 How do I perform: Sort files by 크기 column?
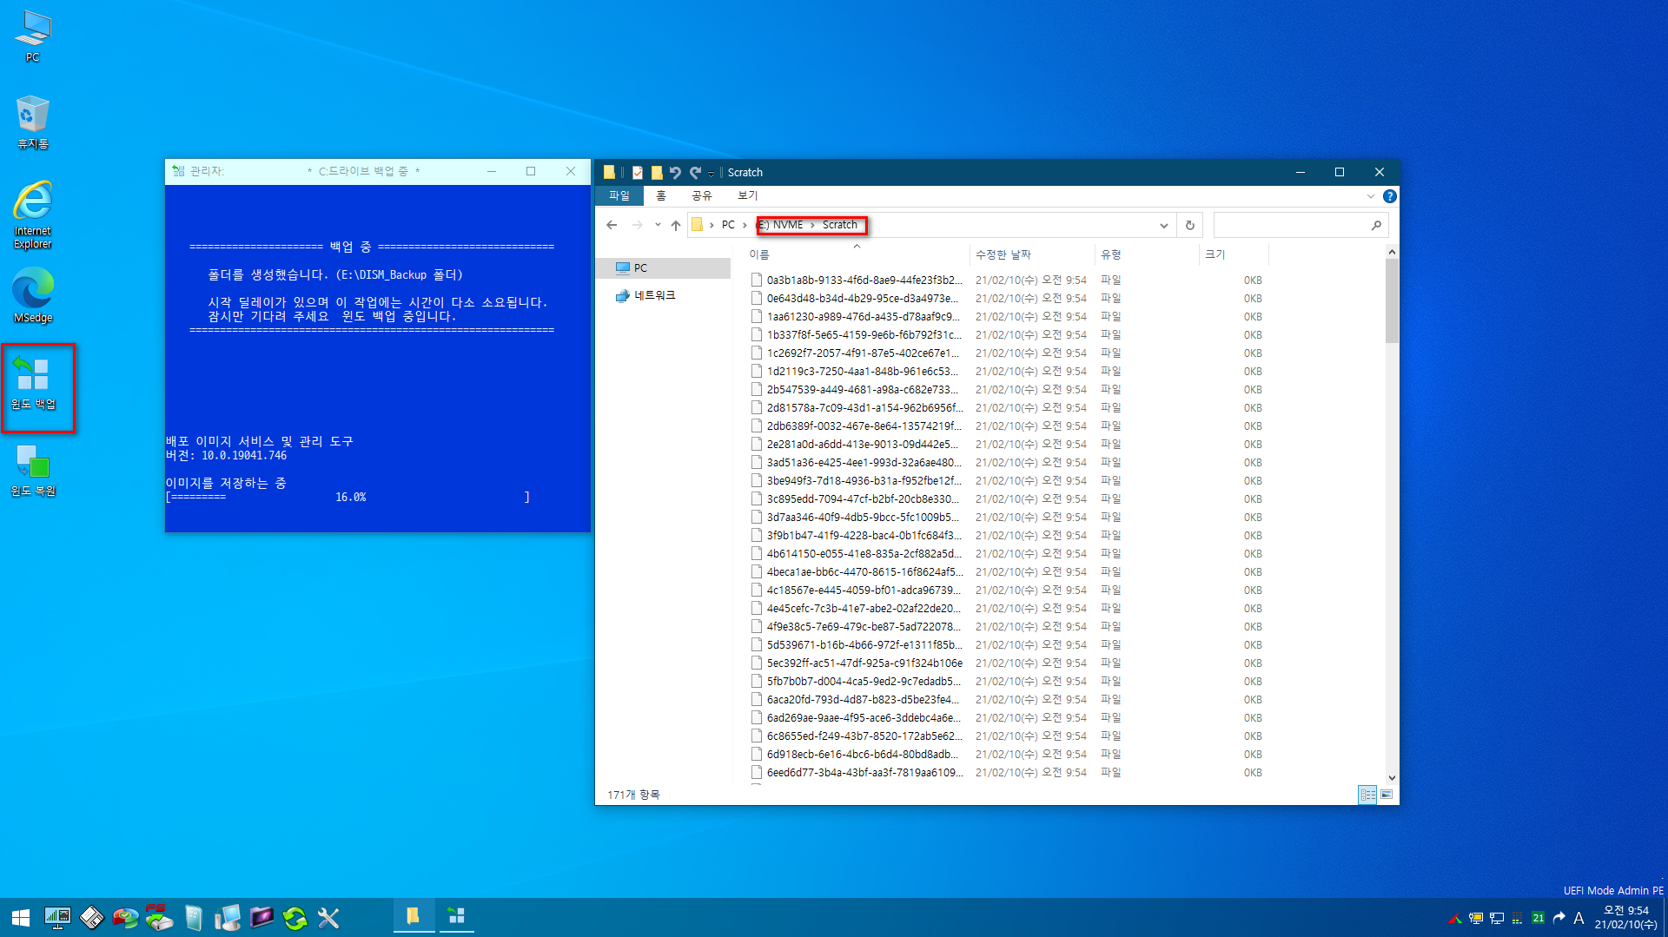click(1234, 254)
